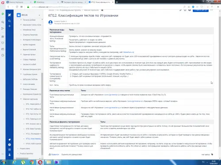
Task: Open the flow arrow icon in Opera's sidebar
Action: (x=3, y=29)
